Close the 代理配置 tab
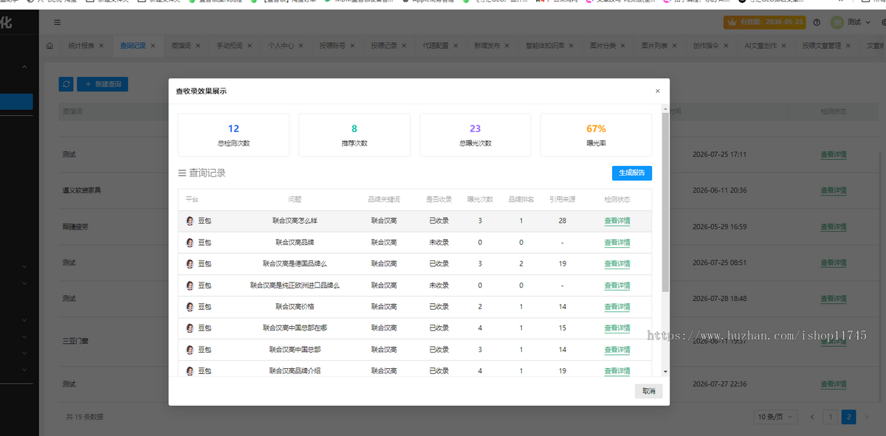The image size is (886, 436). tap(456, 46)
